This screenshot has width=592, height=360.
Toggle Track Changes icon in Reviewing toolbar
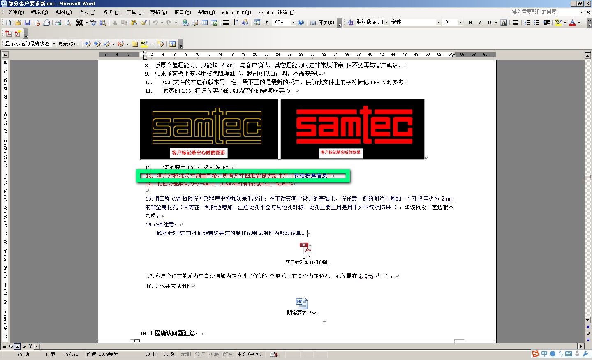[161, 44]
